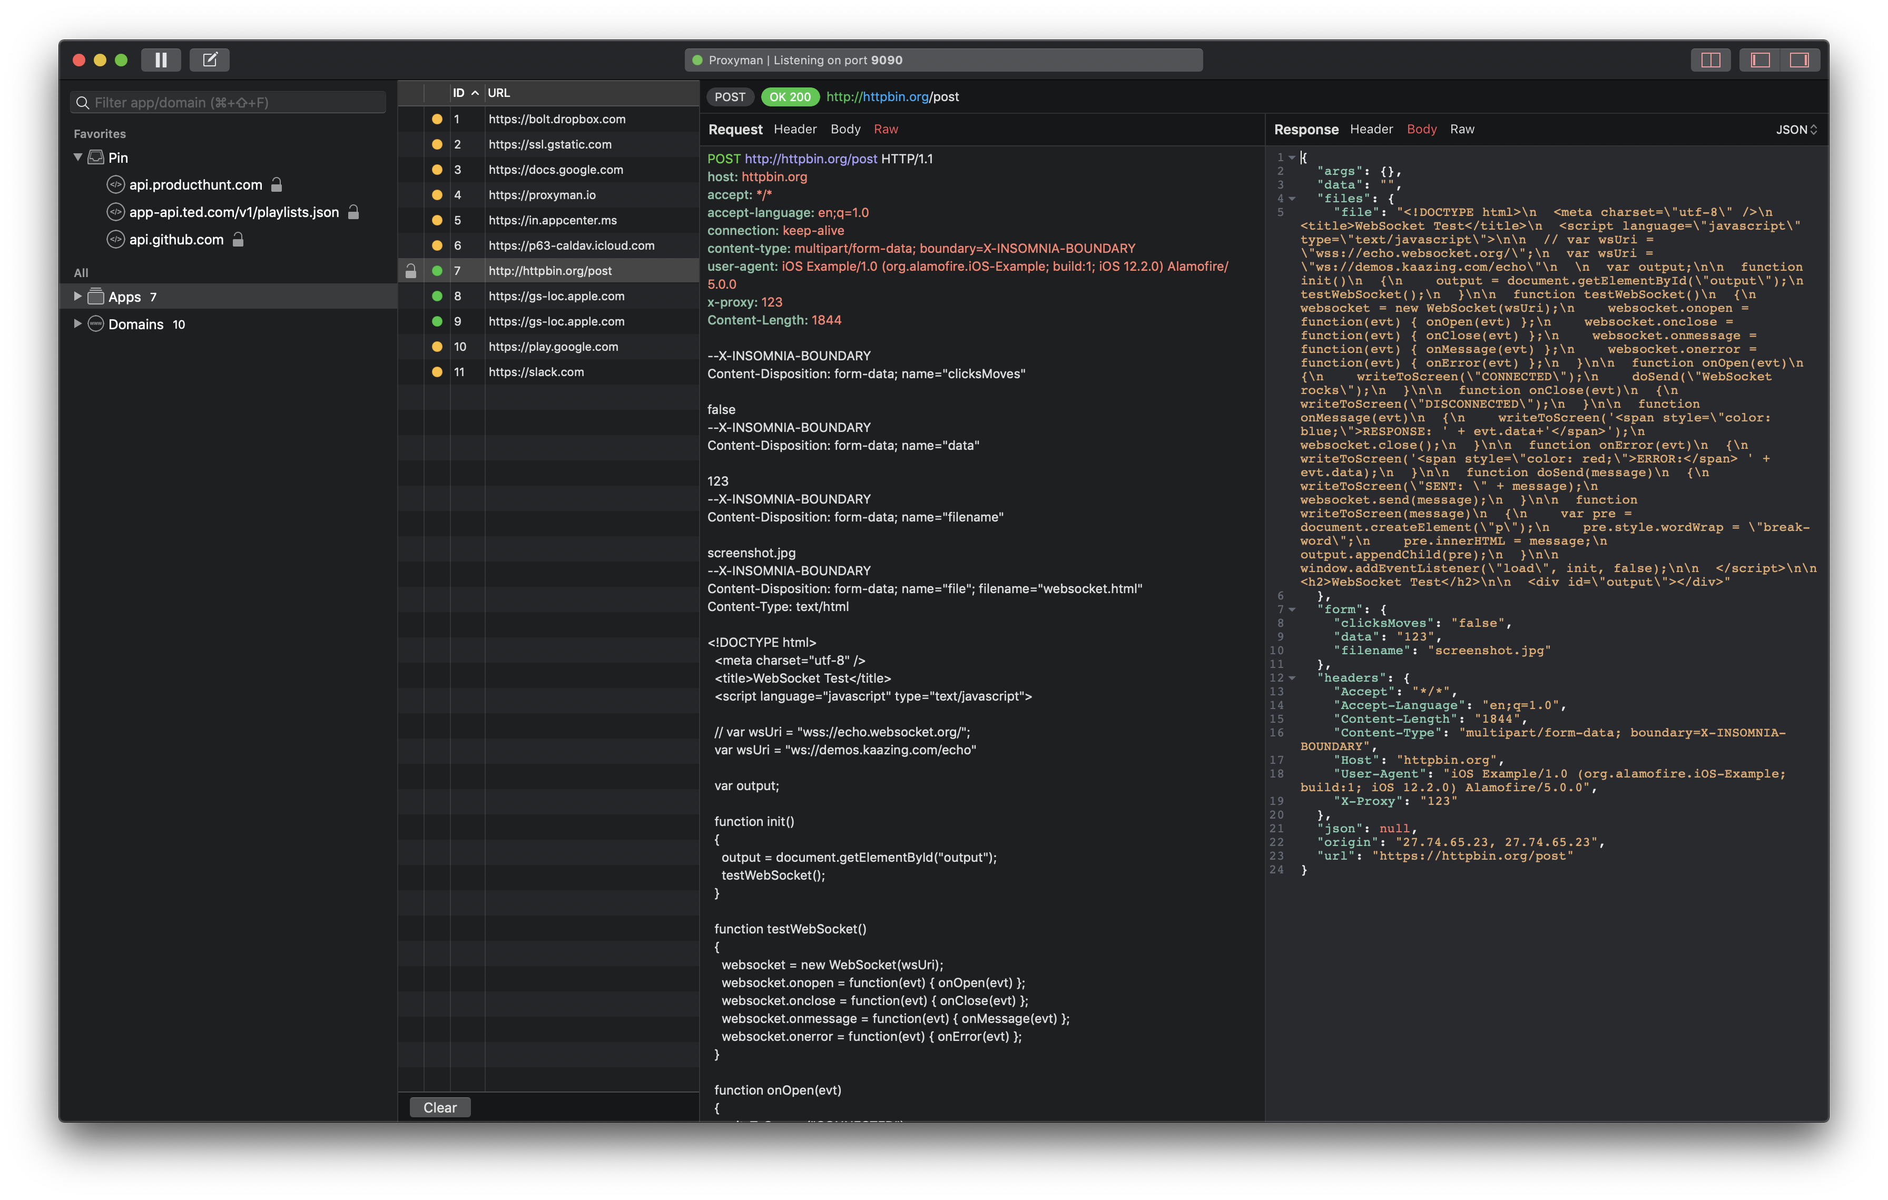Viewport: 1888px width, 1200px height.
Task: Switch to the Response Raw tab
Action: pyautogui.click(x=1462, y=130)
